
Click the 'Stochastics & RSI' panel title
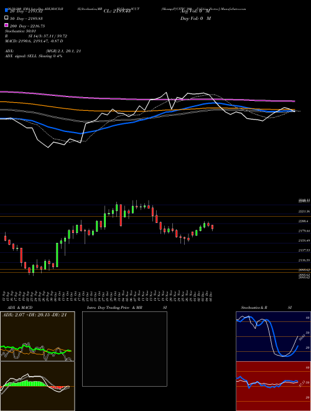(266, 308)
